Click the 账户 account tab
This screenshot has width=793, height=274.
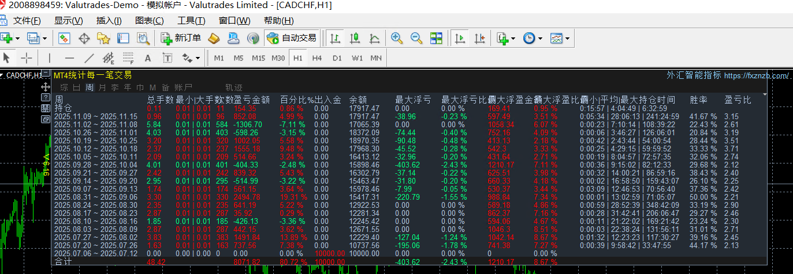pos(184,87)
